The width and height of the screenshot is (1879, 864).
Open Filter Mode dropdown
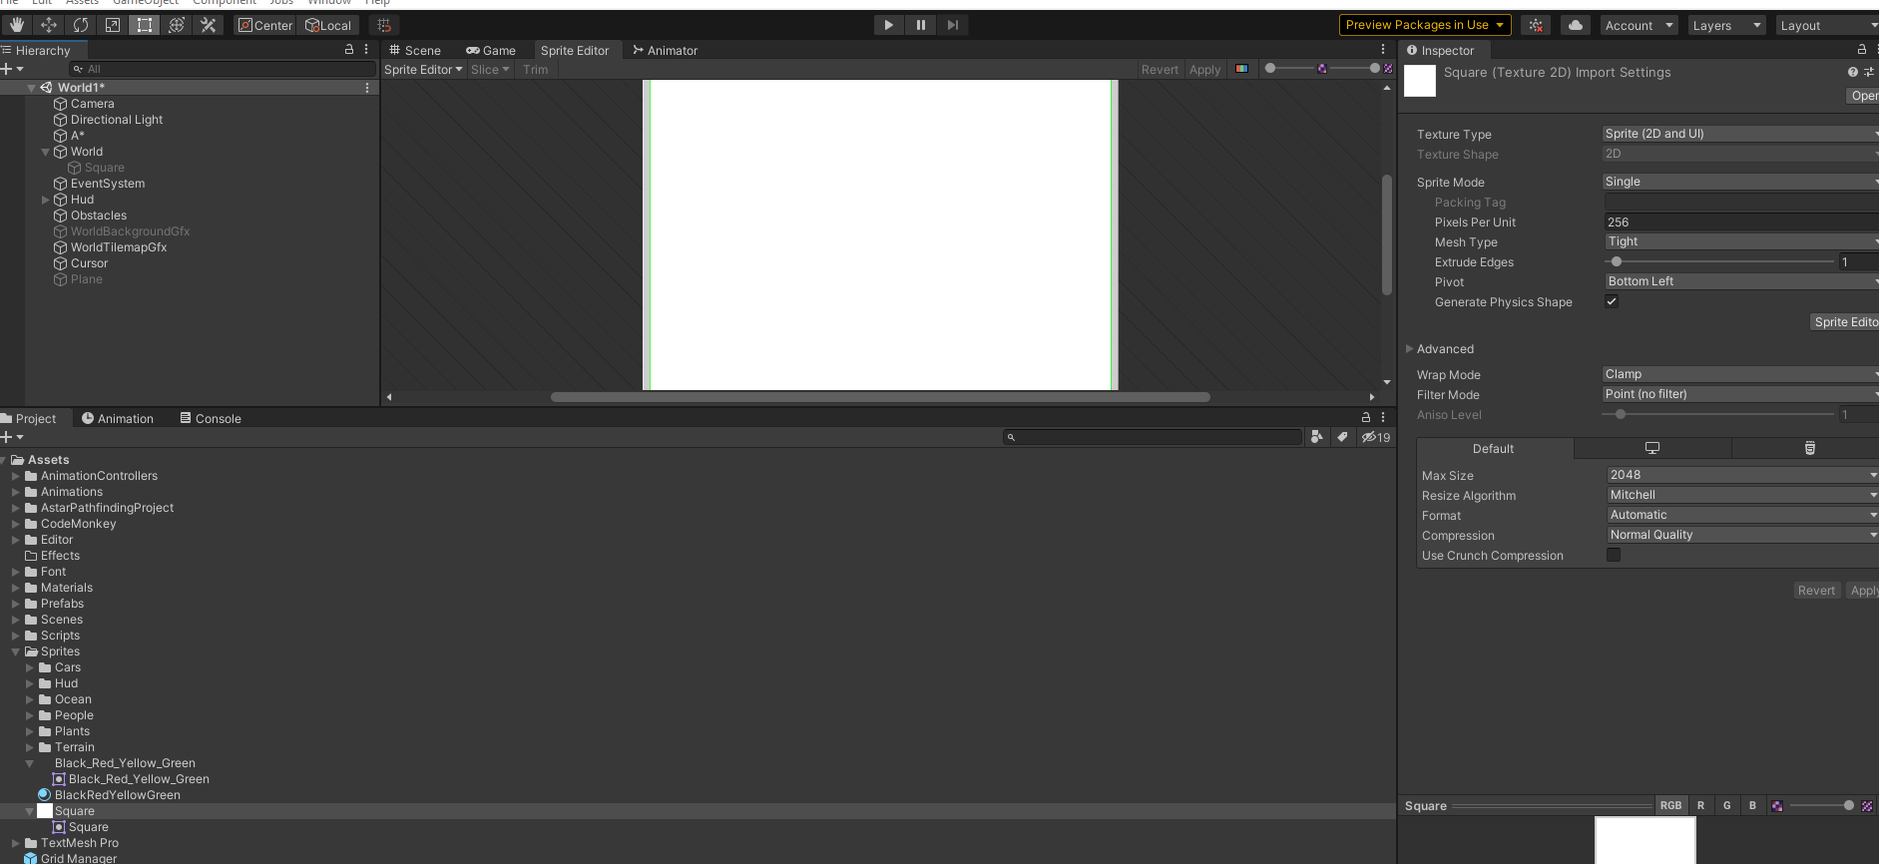(x=1740, y=394)
